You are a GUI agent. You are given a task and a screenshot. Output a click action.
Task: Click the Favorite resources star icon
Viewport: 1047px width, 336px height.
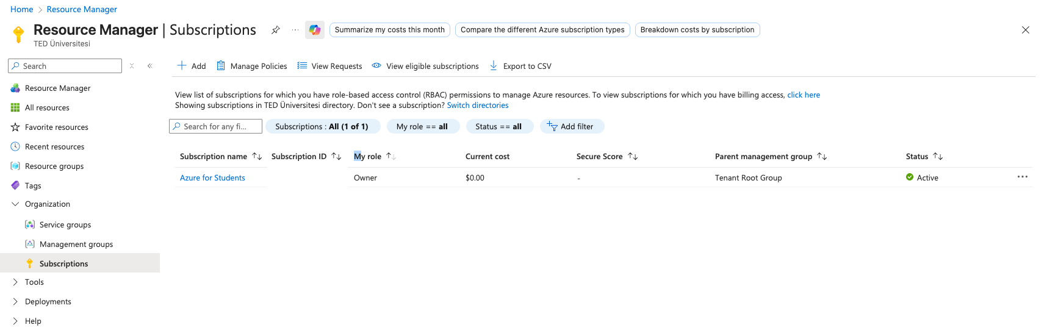pos(15,127)
